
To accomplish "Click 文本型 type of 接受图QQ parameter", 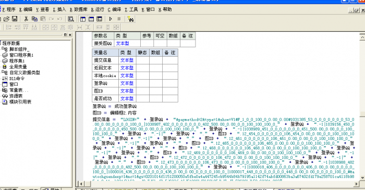I will coord(123,43).
